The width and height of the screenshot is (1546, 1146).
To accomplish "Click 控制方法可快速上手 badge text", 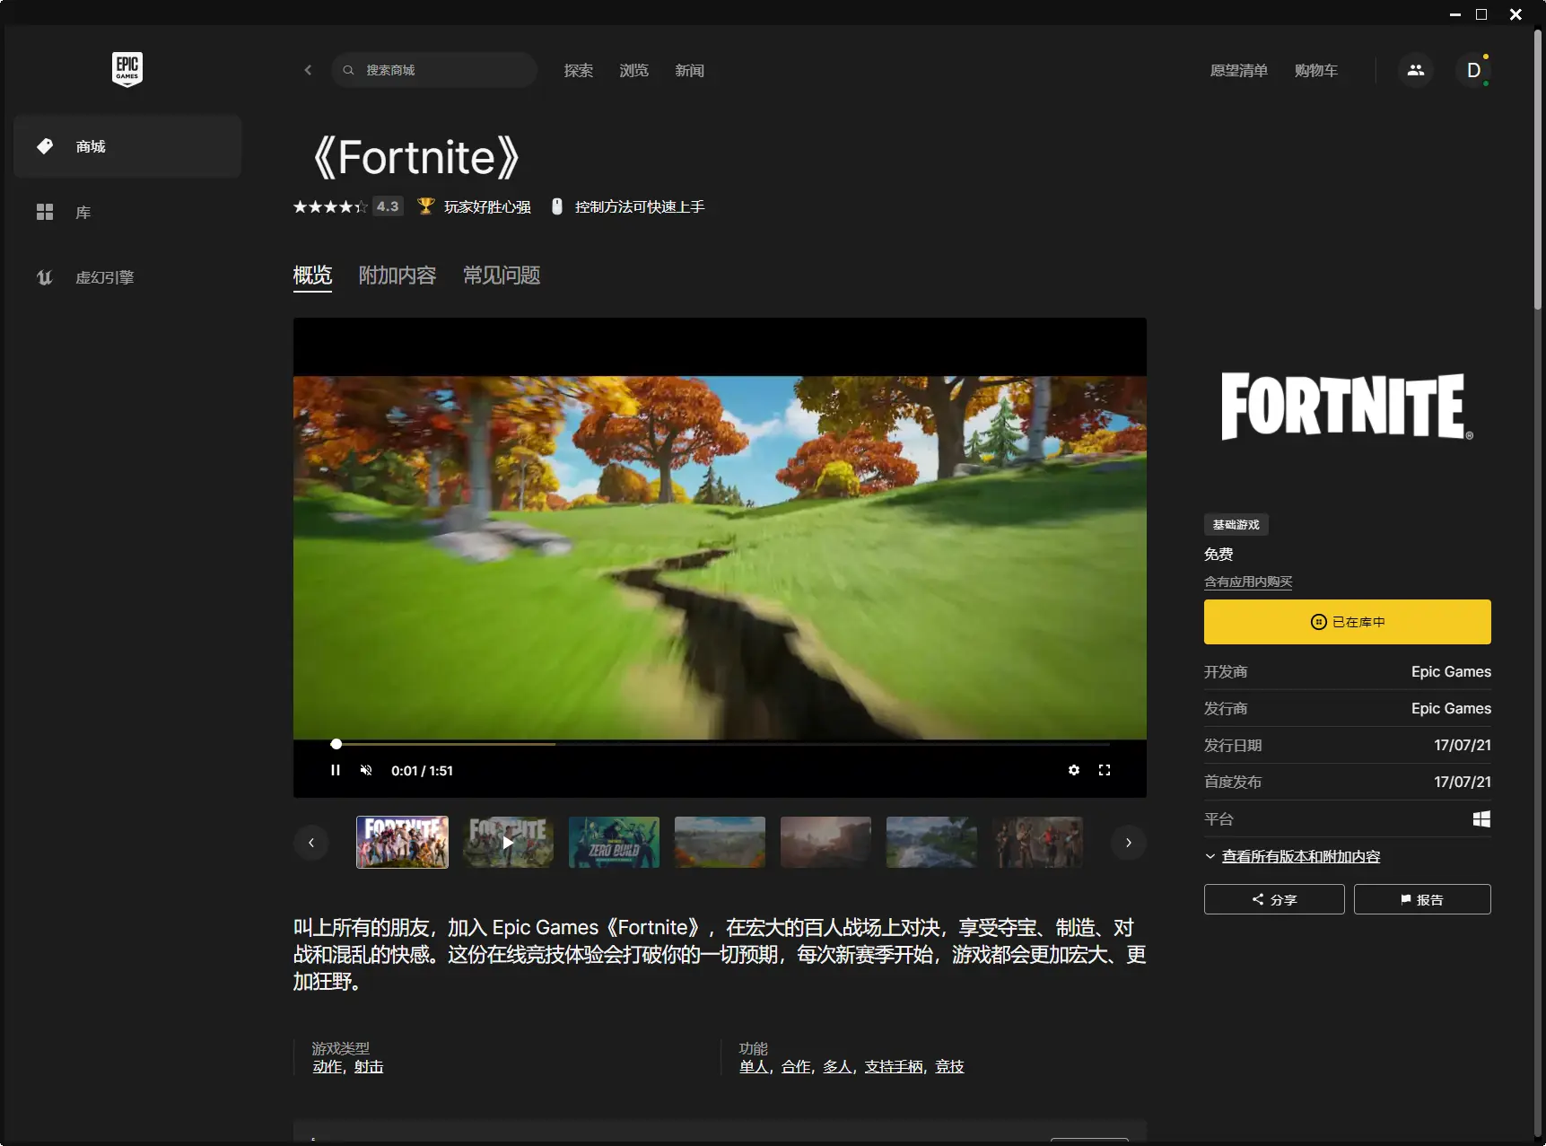I will tap(640, 206).
